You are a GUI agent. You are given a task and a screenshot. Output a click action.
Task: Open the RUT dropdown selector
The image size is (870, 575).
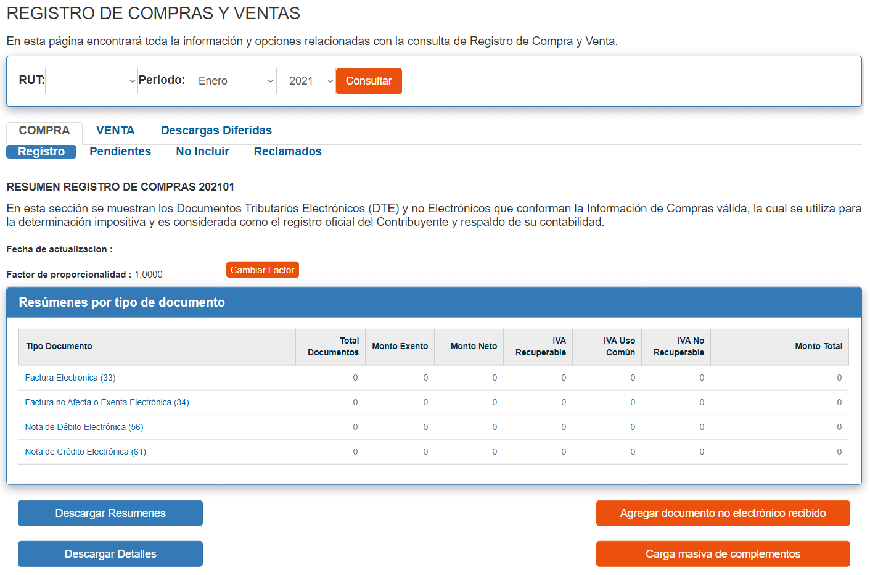pyautogui.click(x=91, y=81)
